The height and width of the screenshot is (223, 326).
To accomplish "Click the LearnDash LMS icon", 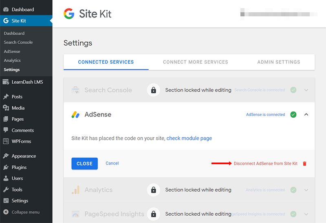I will [6, 82].
